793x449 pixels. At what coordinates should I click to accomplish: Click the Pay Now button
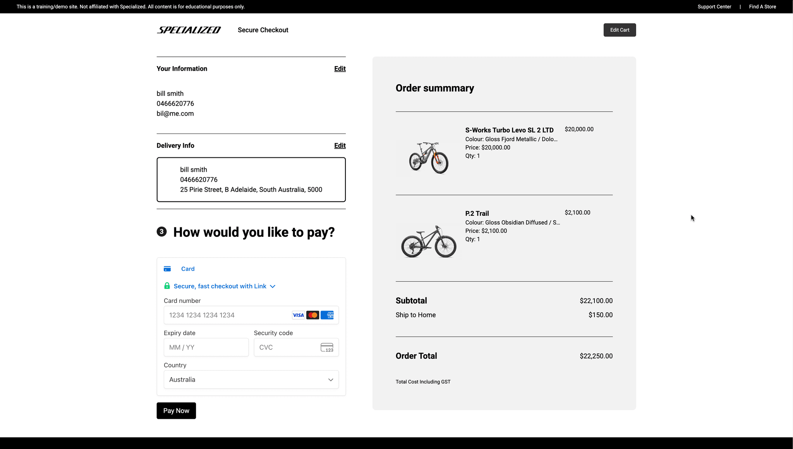176,411
